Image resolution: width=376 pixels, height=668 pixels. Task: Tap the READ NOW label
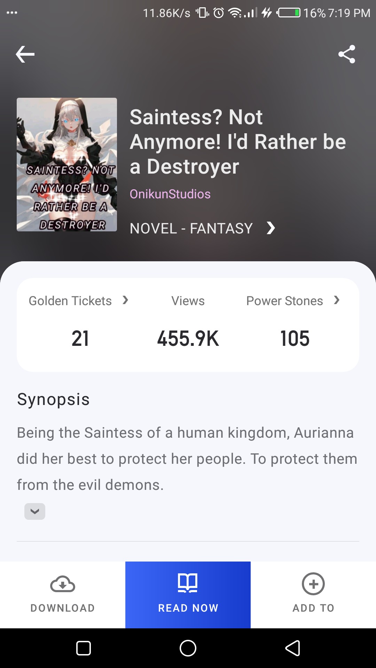pyautogui.click(x=188, y=608)
